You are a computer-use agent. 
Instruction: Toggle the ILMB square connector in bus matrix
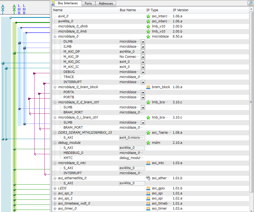coord(24,48)
